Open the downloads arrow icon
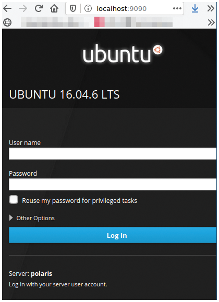 coord(195,8)
